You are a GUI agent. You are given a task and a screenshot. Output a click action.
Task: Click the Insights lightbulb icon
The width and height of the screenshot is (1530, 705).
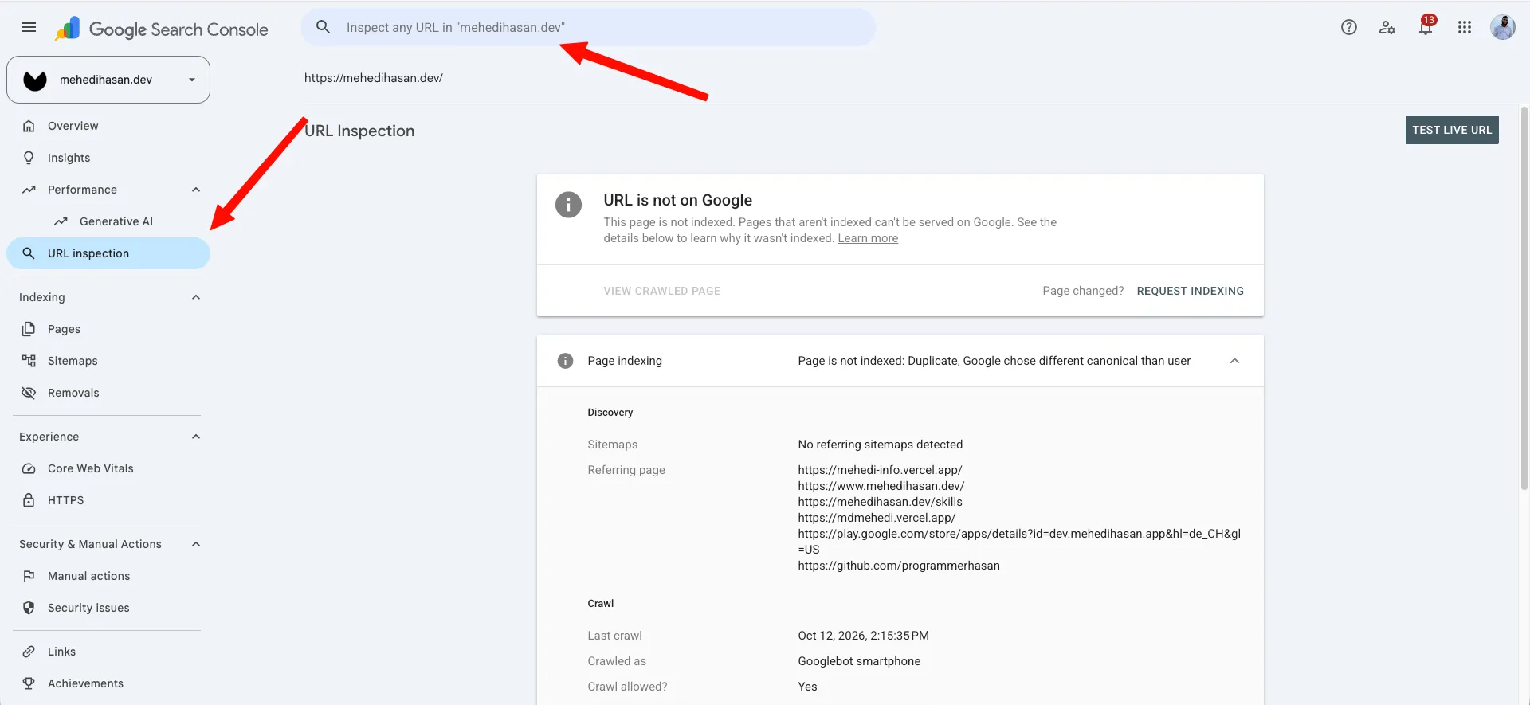29,158
